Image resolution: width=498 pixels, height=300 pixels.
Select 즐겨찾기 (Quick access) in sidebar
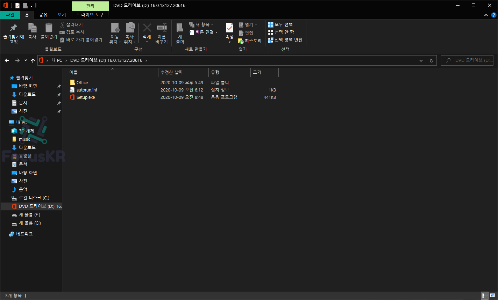coord(21,78)
